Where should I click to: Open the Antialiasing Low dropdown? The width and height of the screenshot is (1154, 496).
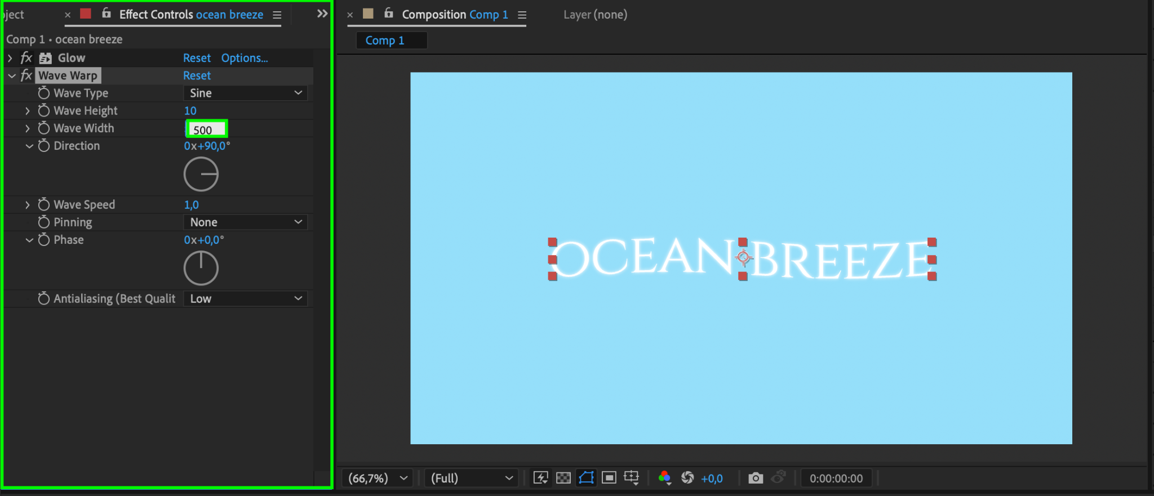coord(246,298)
